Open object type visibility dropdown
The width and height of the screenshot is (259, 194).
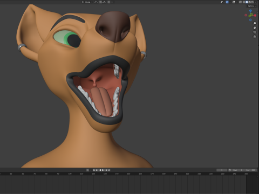pos(222,2)
